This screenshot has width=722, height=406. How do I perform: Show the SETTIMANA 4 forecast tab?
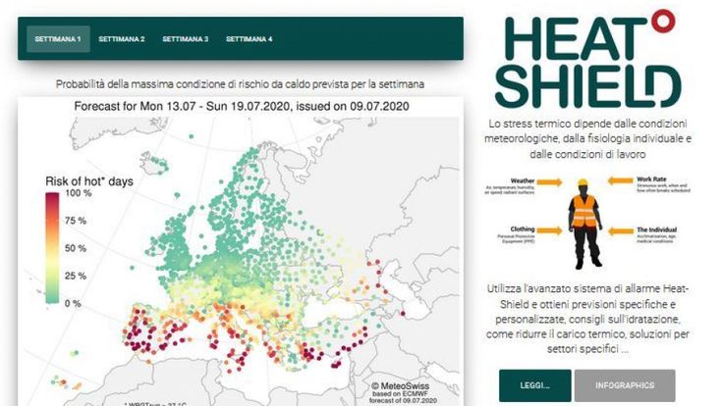tap(250, 39)
